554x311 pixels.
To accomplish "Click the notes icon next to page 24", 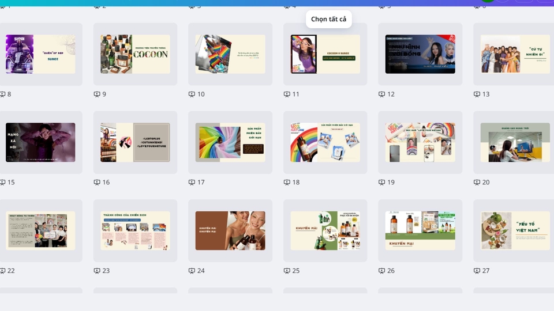I will tap(192, 271).
